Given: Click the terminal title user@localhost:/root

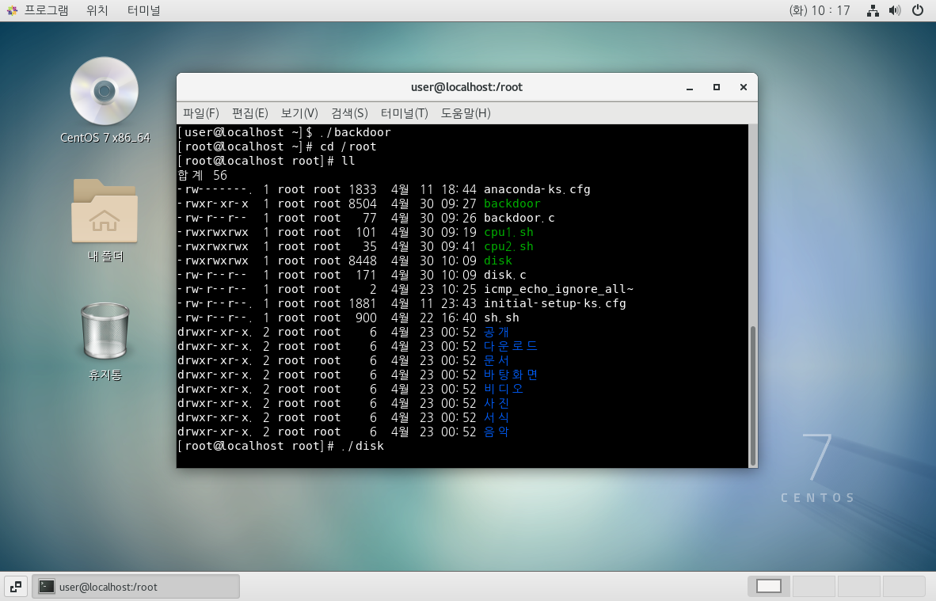Looking at the screenshot, I should pos(466,87).
